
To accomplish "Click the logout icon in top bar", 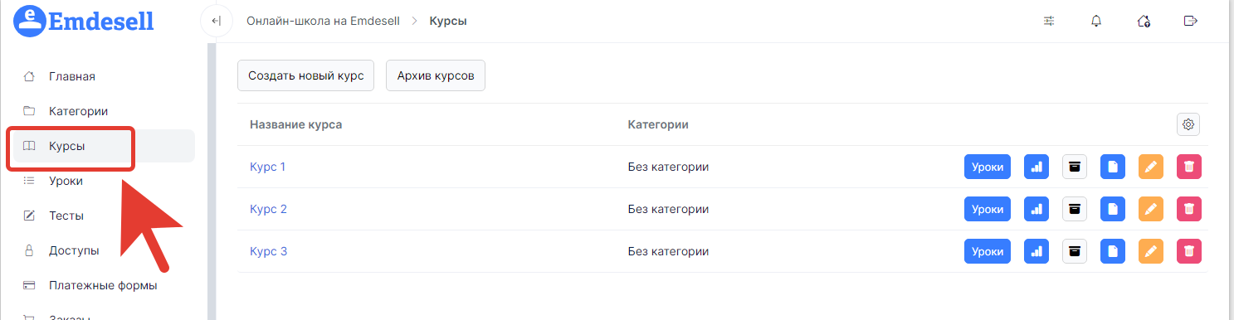I will [x=1191, y=21].
